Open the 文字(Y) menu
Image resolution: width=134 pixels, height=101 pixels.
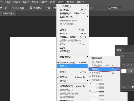pyautogui.click(x=25, y=2)
